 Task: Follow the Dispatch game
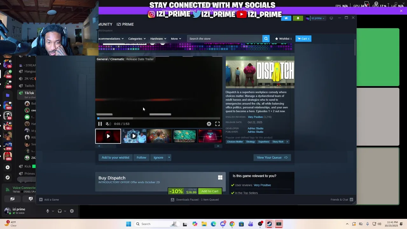click(141, 157)
